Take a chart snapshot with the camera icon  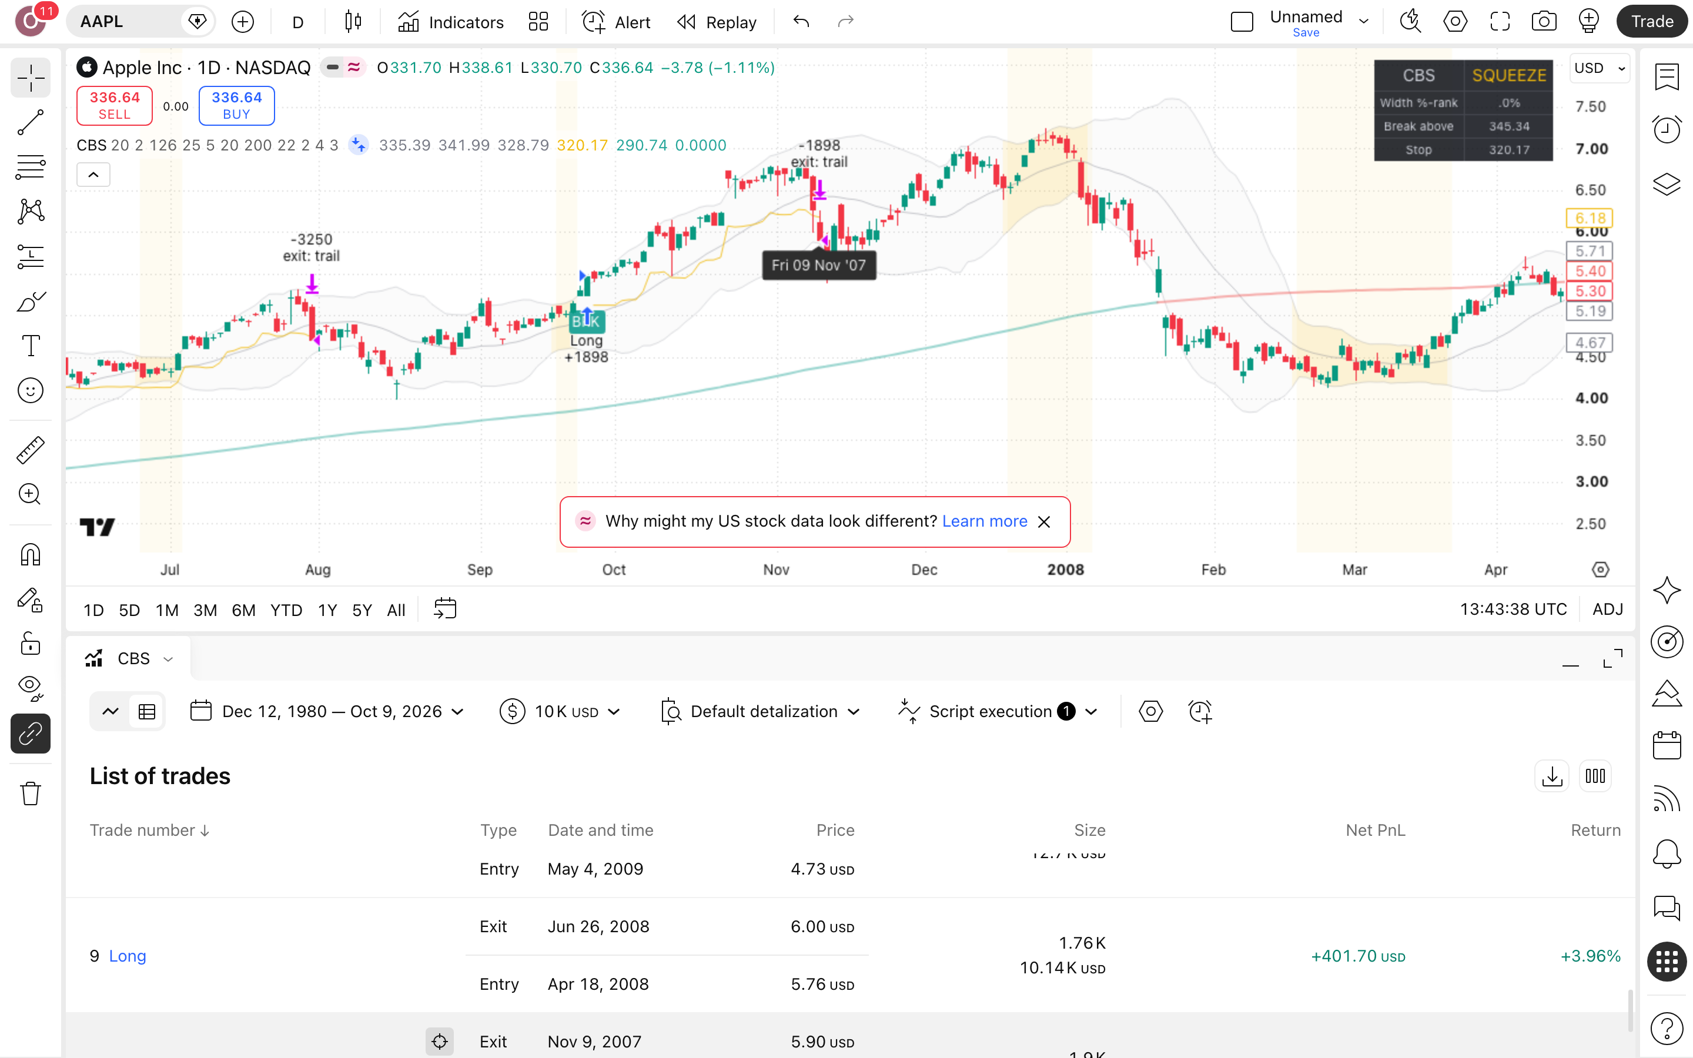coord(1544,22)
